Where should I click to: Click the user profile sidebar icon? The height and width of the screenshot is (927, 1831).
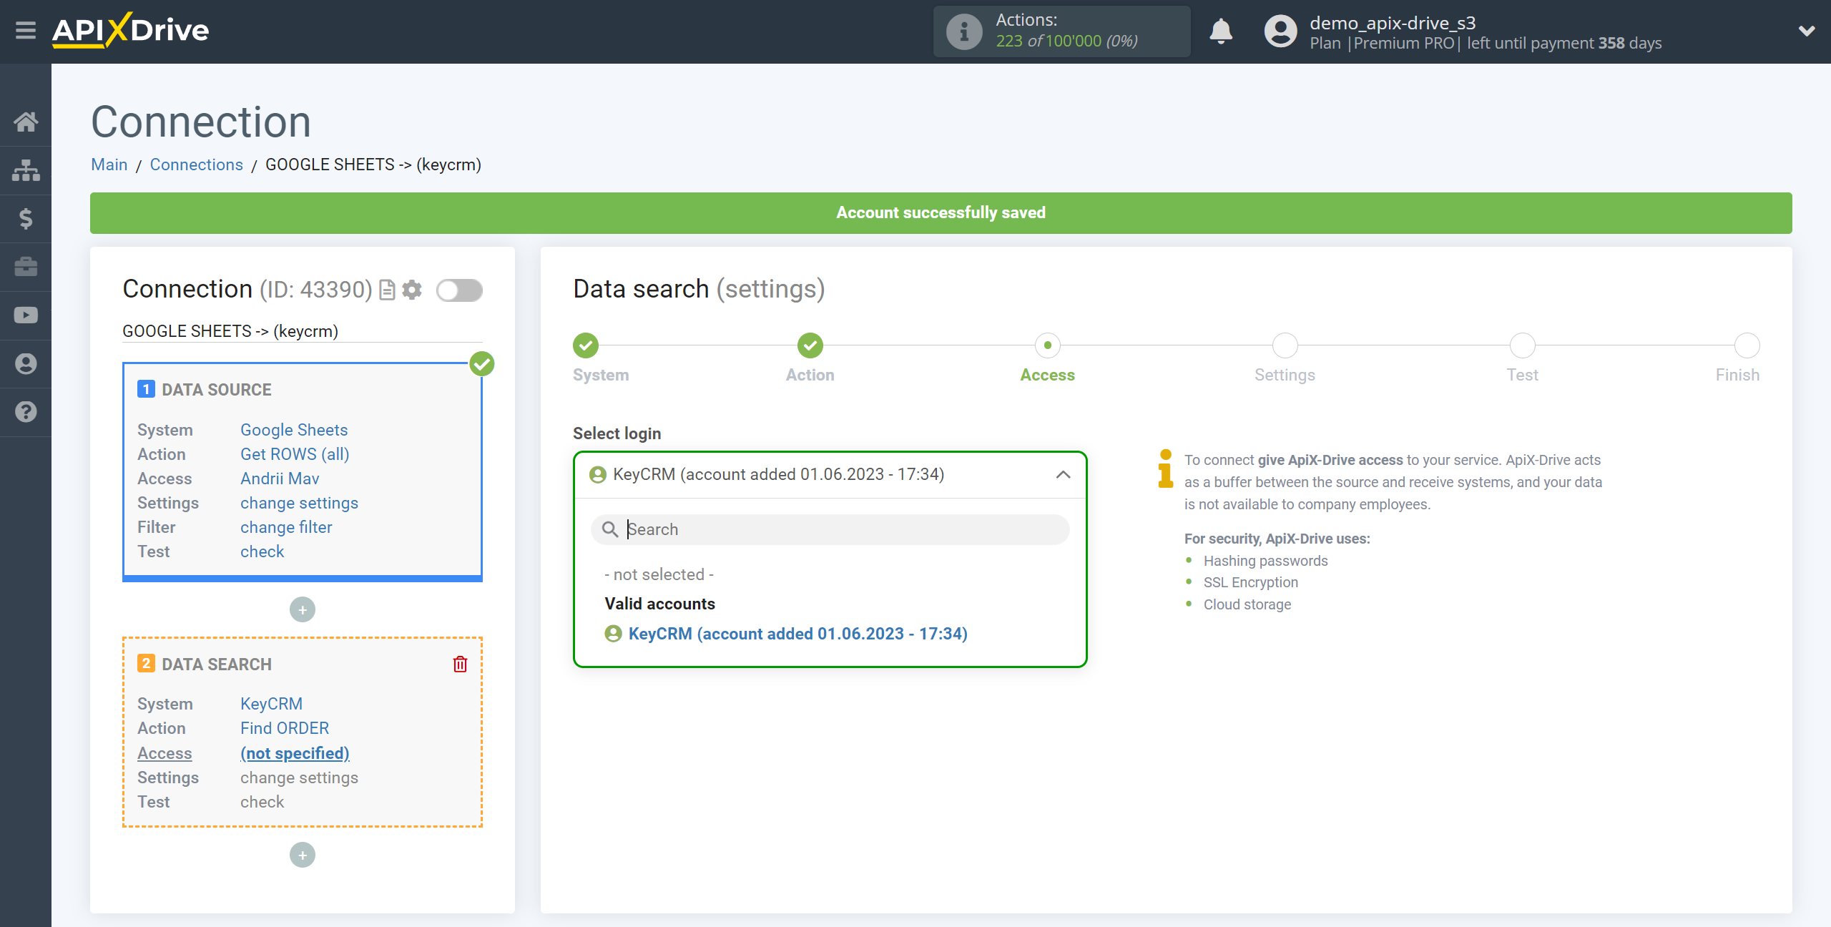(26, 363)
